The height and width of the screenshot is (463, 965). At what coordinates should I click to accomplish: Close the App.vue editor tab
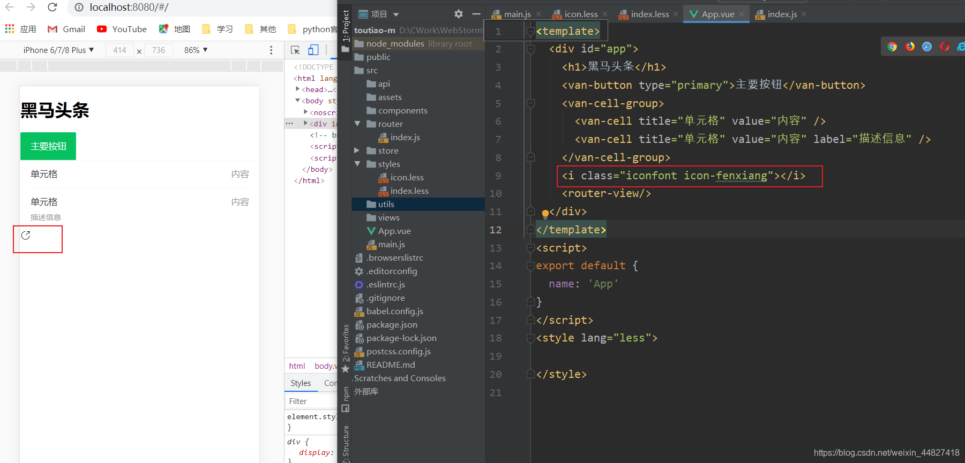pyautogui.click(x=742, y=14)
